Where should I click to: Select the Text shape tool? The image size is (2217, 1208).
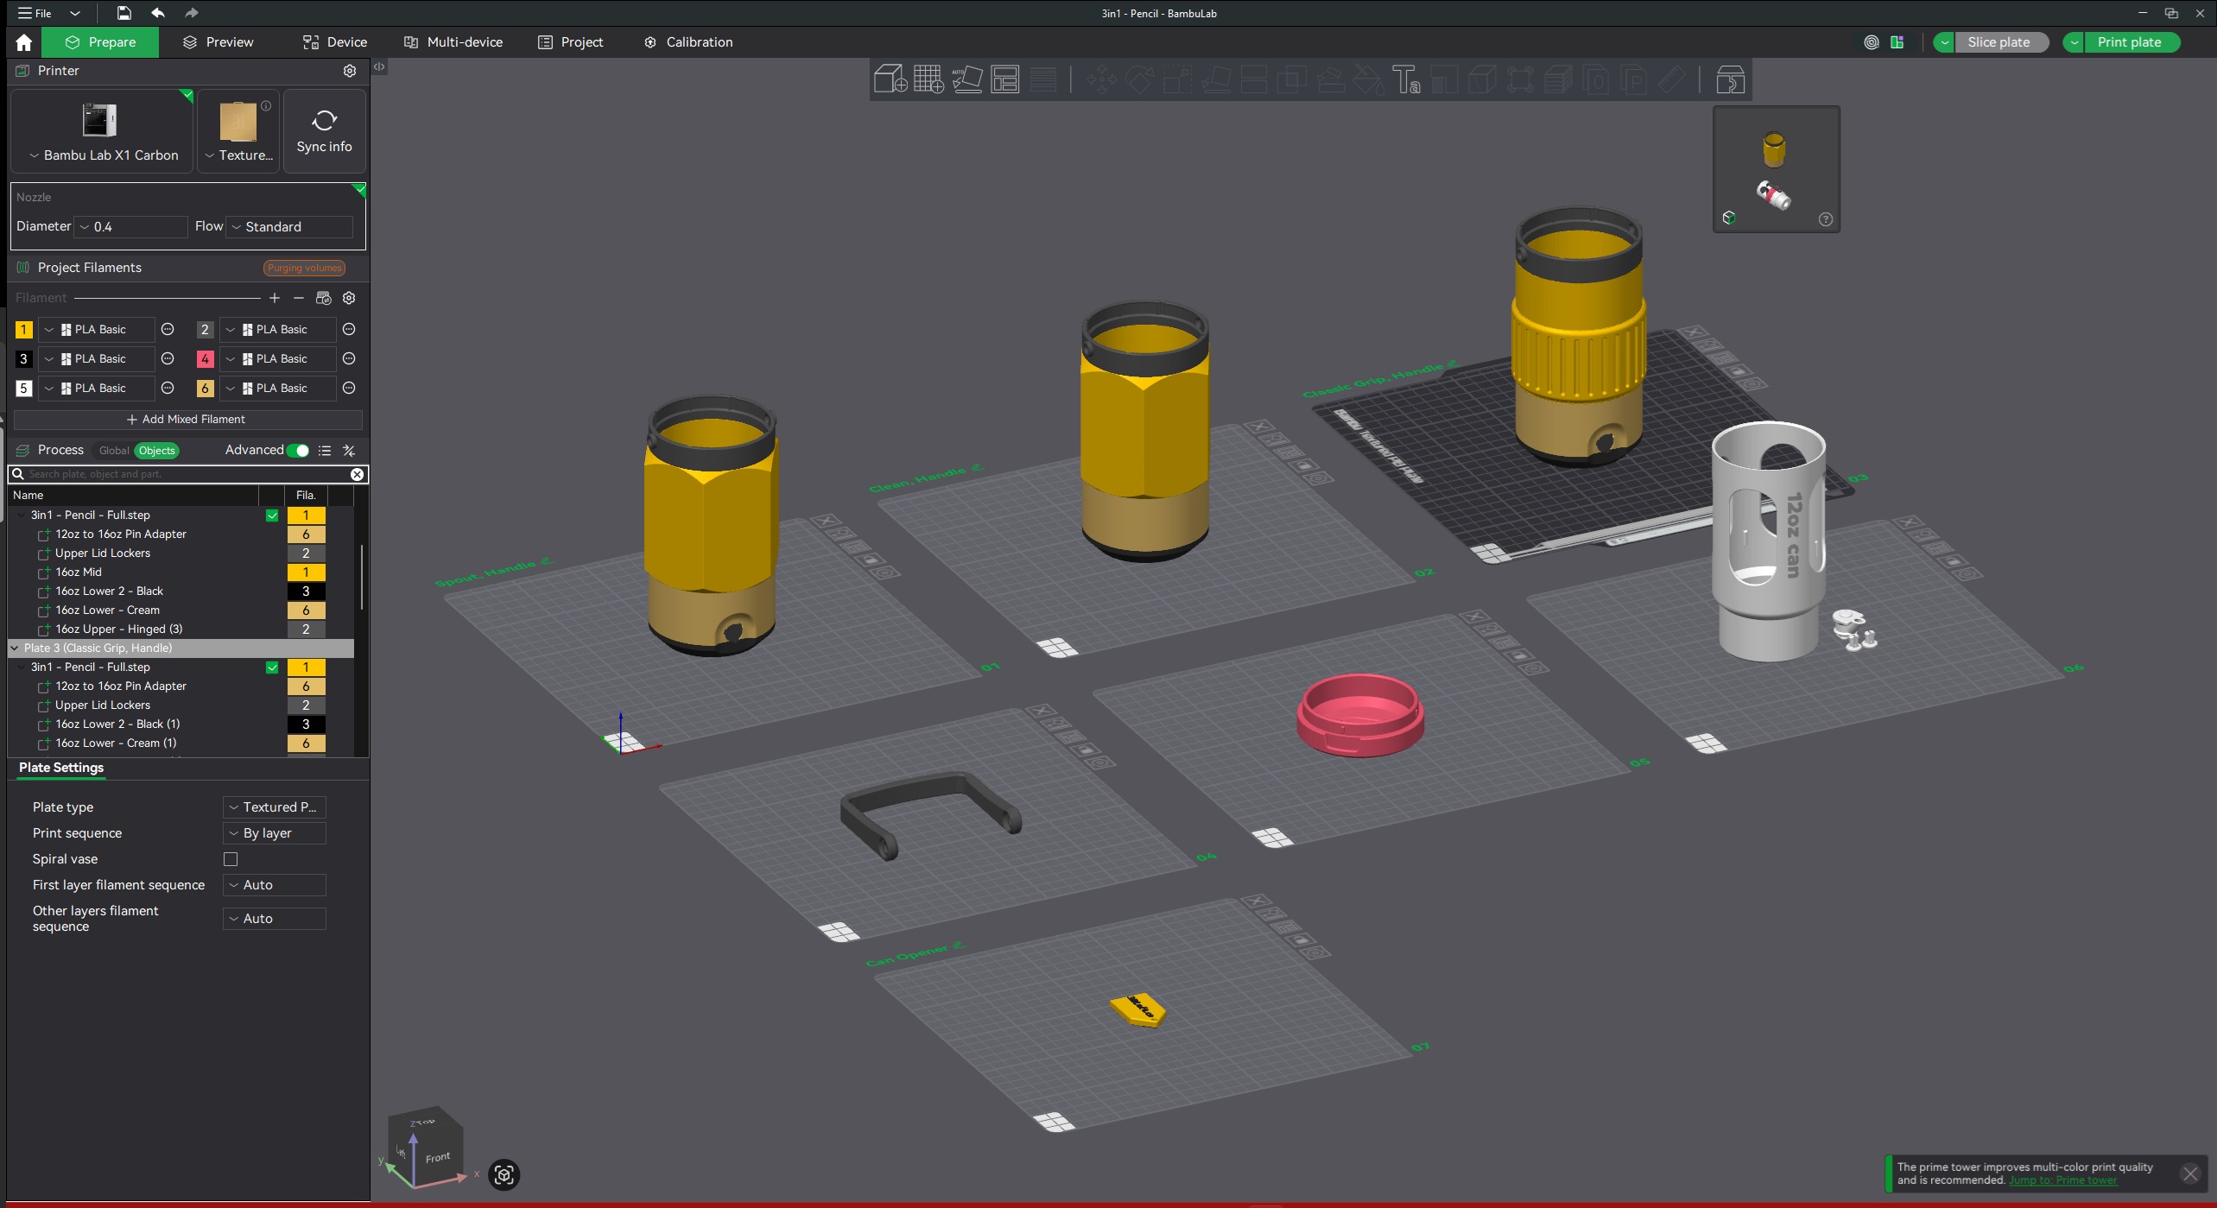(x=1406, y=79)
